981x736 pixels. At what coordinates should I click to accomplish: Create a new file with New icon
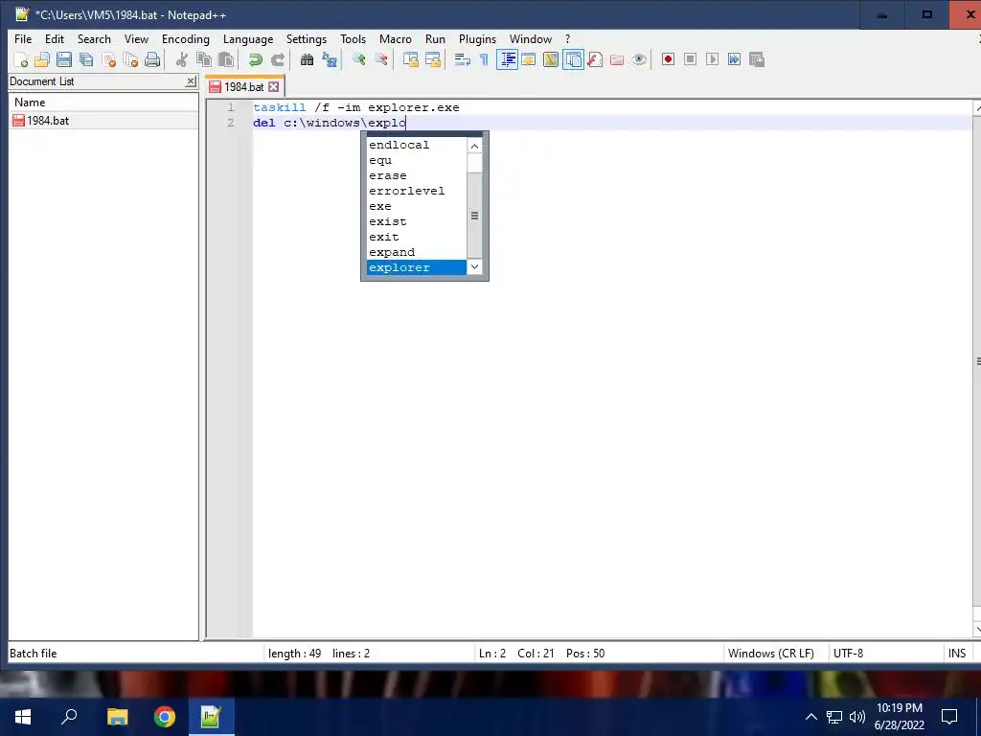click(x=20, y=59)
